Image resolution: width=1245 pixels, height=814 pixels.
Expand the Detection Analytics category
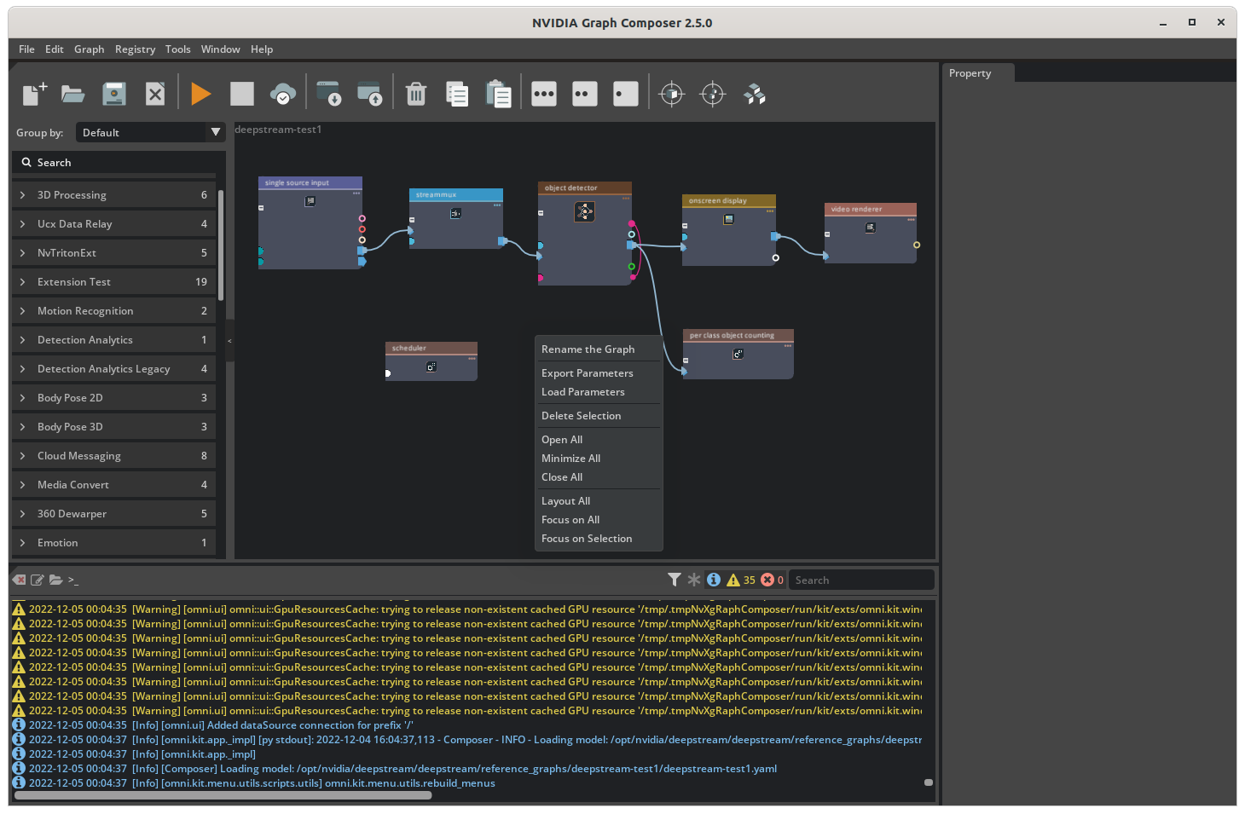pyautogui.click(x=113, y=340)
